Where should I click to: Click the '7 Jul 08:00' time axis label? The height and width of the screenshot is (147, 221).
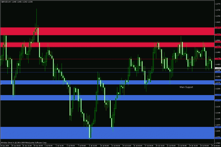click(x=82, y=146)
